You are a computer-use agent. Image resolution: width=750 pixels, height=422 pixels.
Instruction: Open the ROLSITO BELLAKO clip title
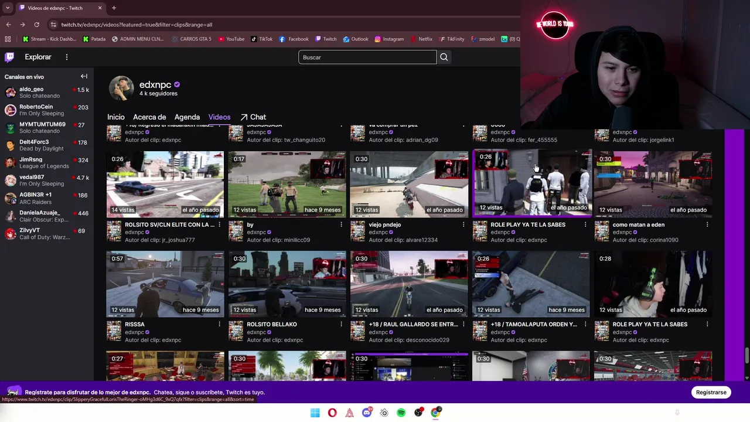tap(272, 324)
